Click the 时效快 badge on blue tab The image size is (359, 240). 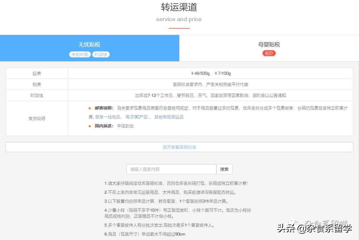tap(100, 54)
